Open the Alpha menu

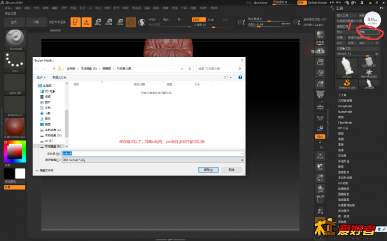point(8,8)
